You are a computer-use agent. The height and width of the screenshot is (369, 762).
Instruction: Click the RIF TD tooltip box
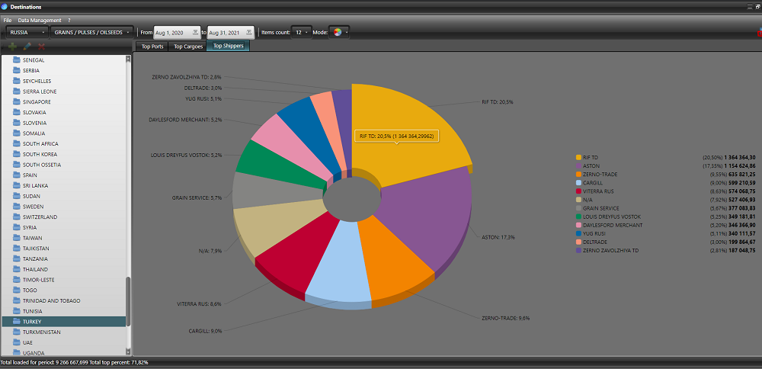[x=396, y=136]
